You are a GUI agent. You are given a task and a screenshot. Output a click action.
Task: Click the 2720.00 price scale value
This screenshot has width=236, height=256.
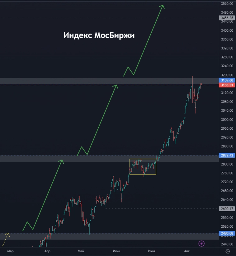point(227,182)
